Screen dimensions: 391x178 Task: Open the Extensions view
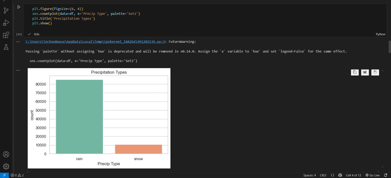[6, 35]
